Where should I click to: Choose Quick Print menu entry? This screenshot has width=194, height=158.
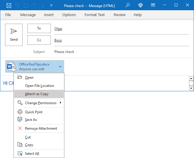[39, 112]
